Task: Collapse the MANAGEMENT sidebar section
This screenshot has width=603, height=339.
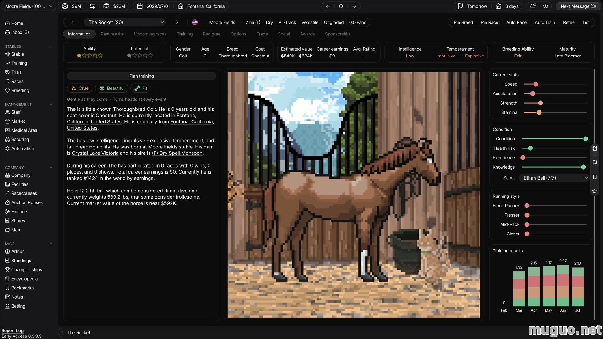Action: point(51,105)
